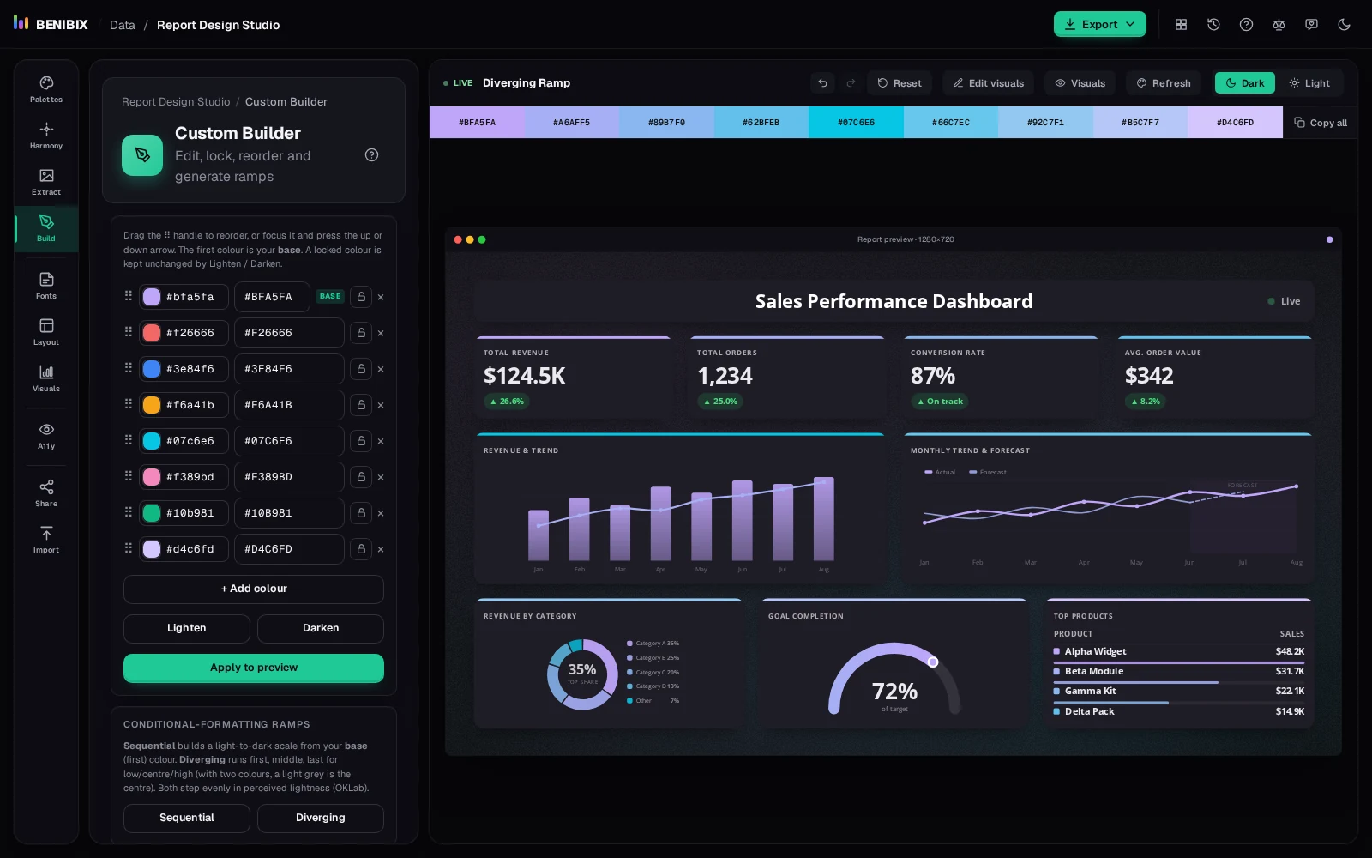Click the Edit visuals button
1372x858 pixels.
click(x=989, y=83)
